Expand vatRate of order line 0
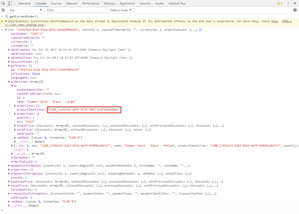Image resolution: width=299 pixels, height=214 pixels. (15, 138)
